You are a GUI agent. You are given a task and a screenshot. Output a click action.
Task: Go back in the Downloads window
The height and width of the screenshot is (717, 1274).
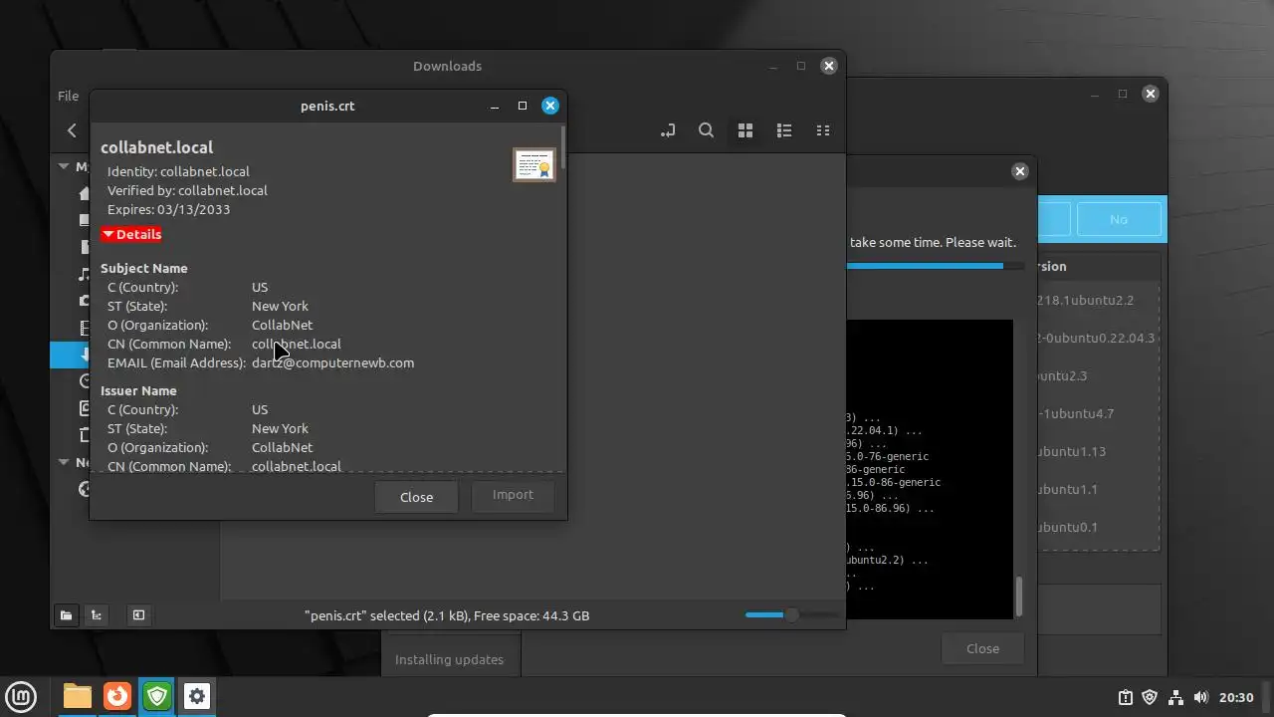point(72,130)
